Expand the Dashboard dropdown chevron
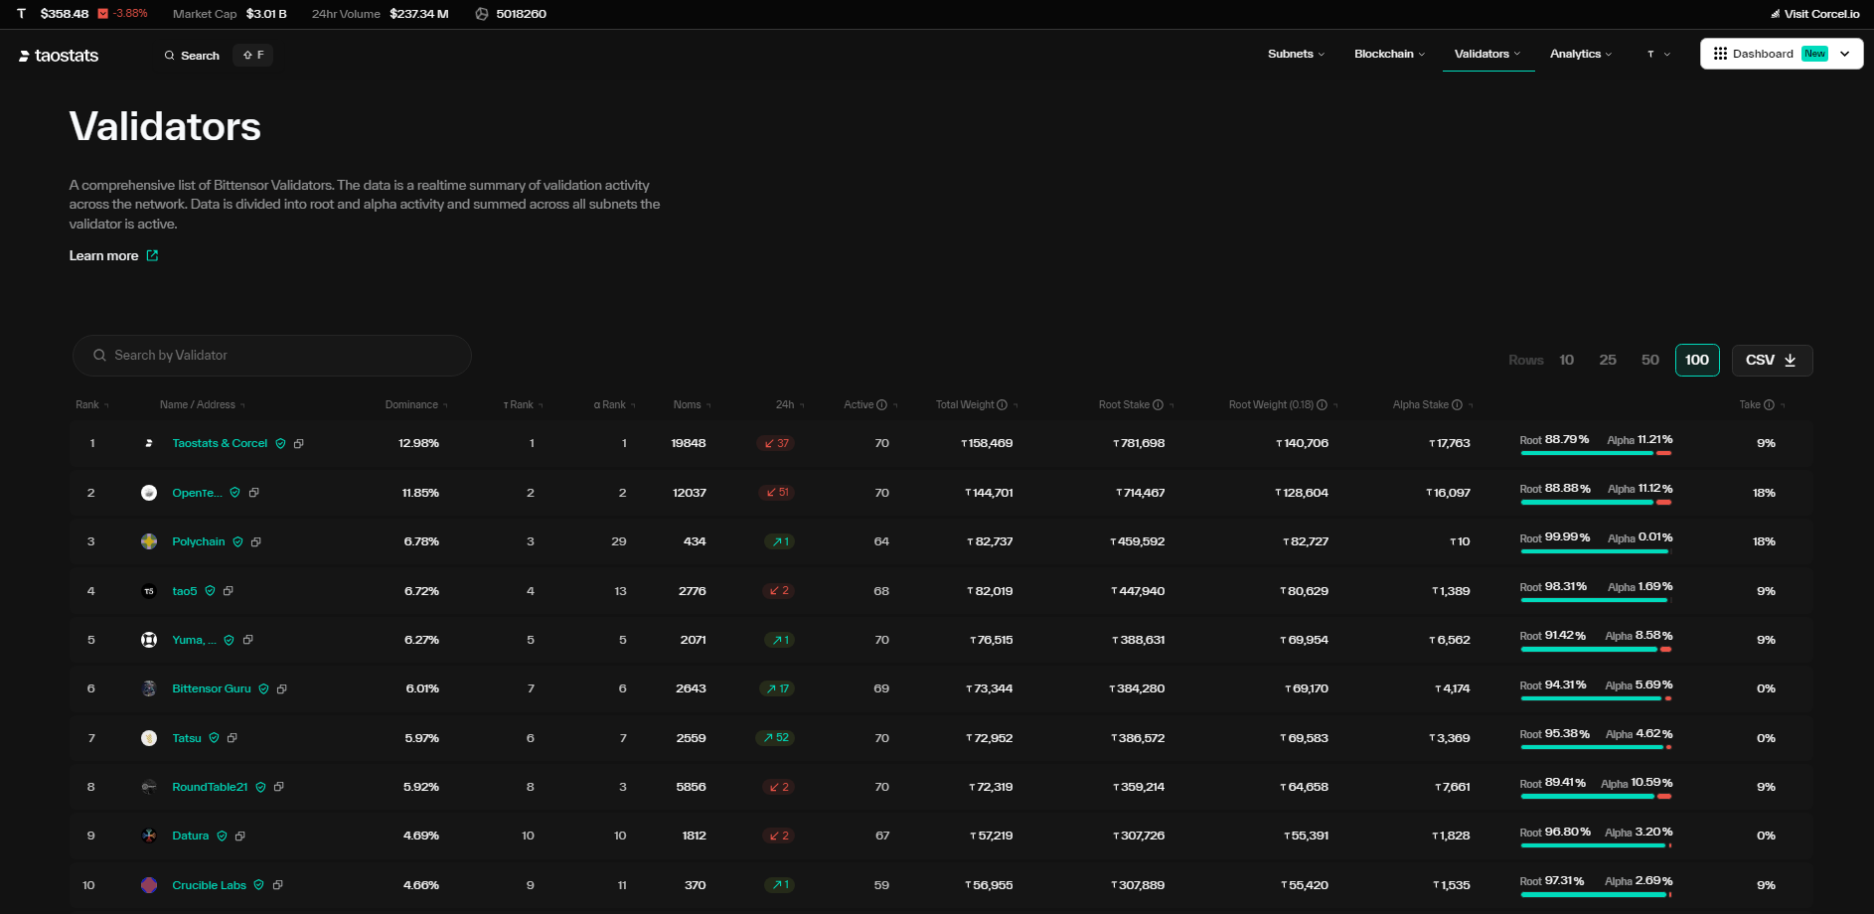The width and height of the screenshot is (1874, 914). coord(1845,55)
